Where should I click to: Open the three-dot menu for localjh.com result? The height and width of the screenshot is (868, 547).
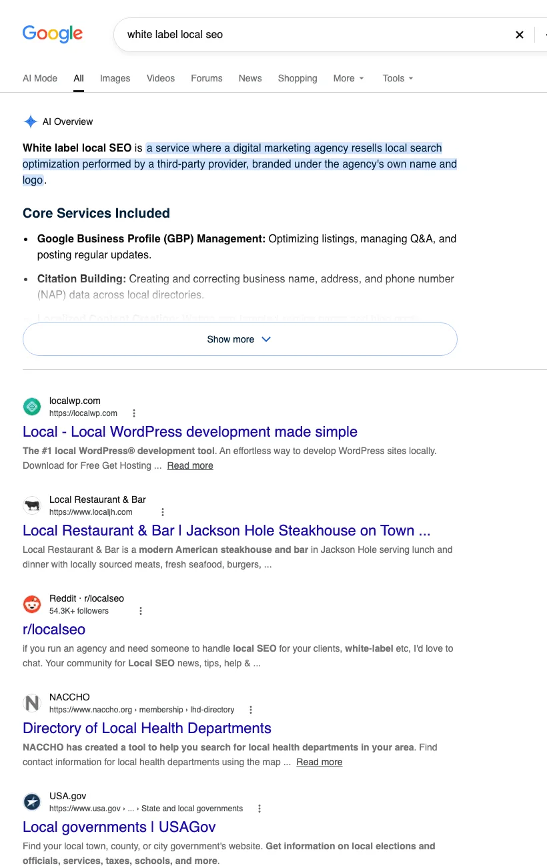pyautogui.click(x=163, y=512)
